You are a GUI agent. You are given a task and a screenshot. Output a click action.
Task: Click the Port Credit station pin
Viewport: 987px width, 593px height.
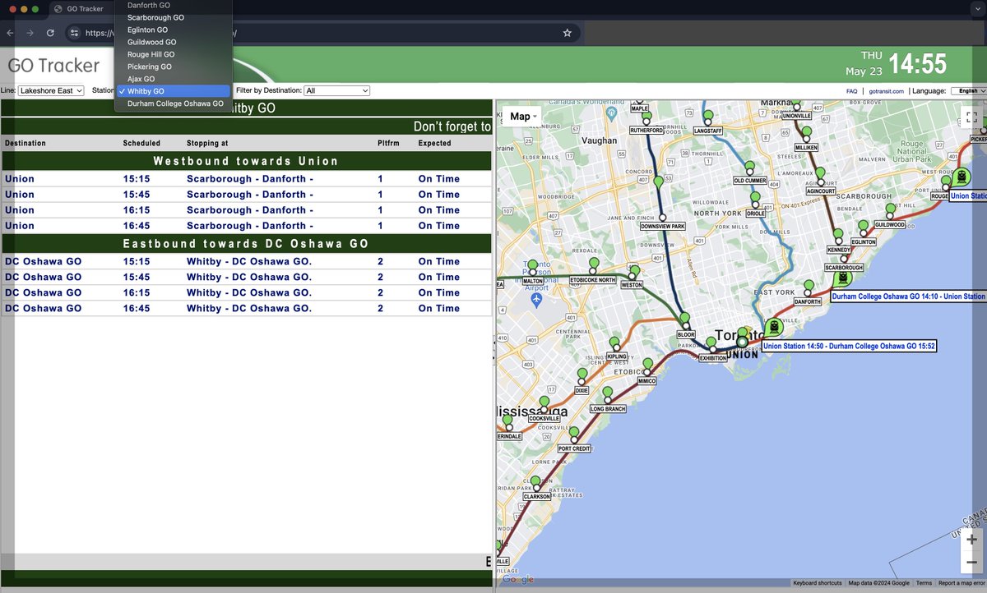point(574,434)
